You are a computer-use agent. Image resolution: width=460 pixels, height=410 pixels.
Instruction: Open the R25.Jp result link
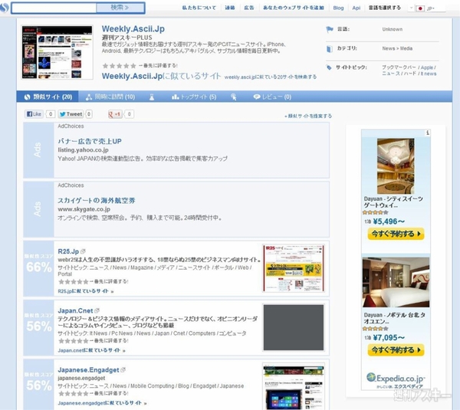click(68, 251)
